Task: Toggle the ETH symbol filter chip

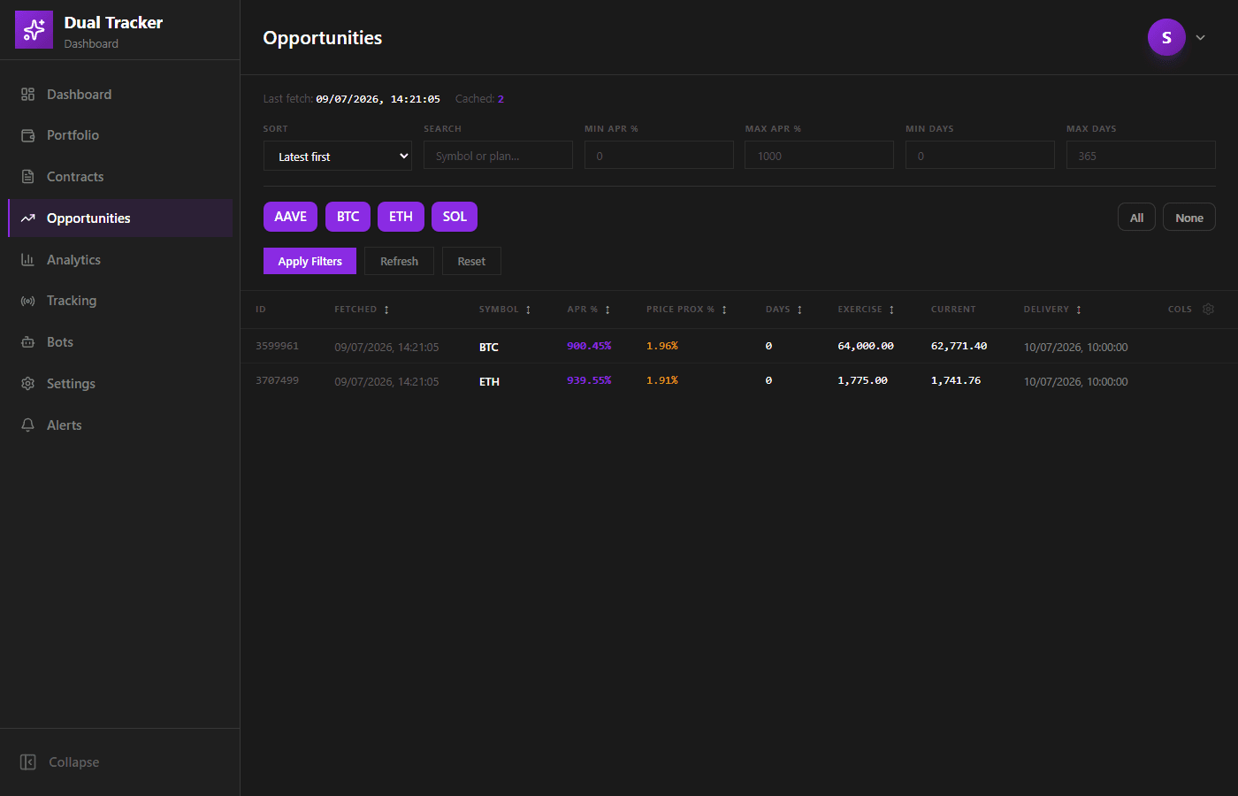Action: 401,217
